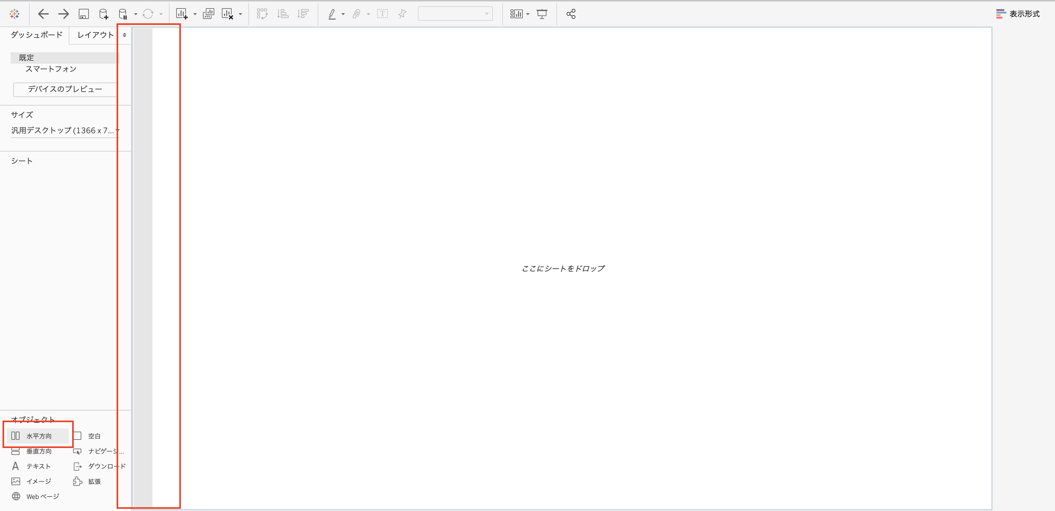The image size is (1055, 511).
Task: Click the redo forward arrow icon
Action: tap(63, 14)
